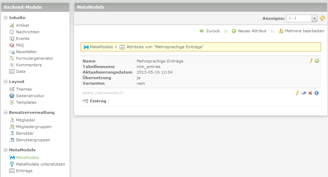
Task: Click the blue arrow icon on the entry row
Action: [304, 93]
